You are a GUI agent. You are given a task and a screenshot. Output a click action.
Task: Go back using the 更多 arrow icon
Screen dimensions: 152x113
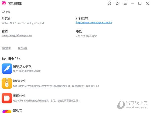tap(3, 12)
